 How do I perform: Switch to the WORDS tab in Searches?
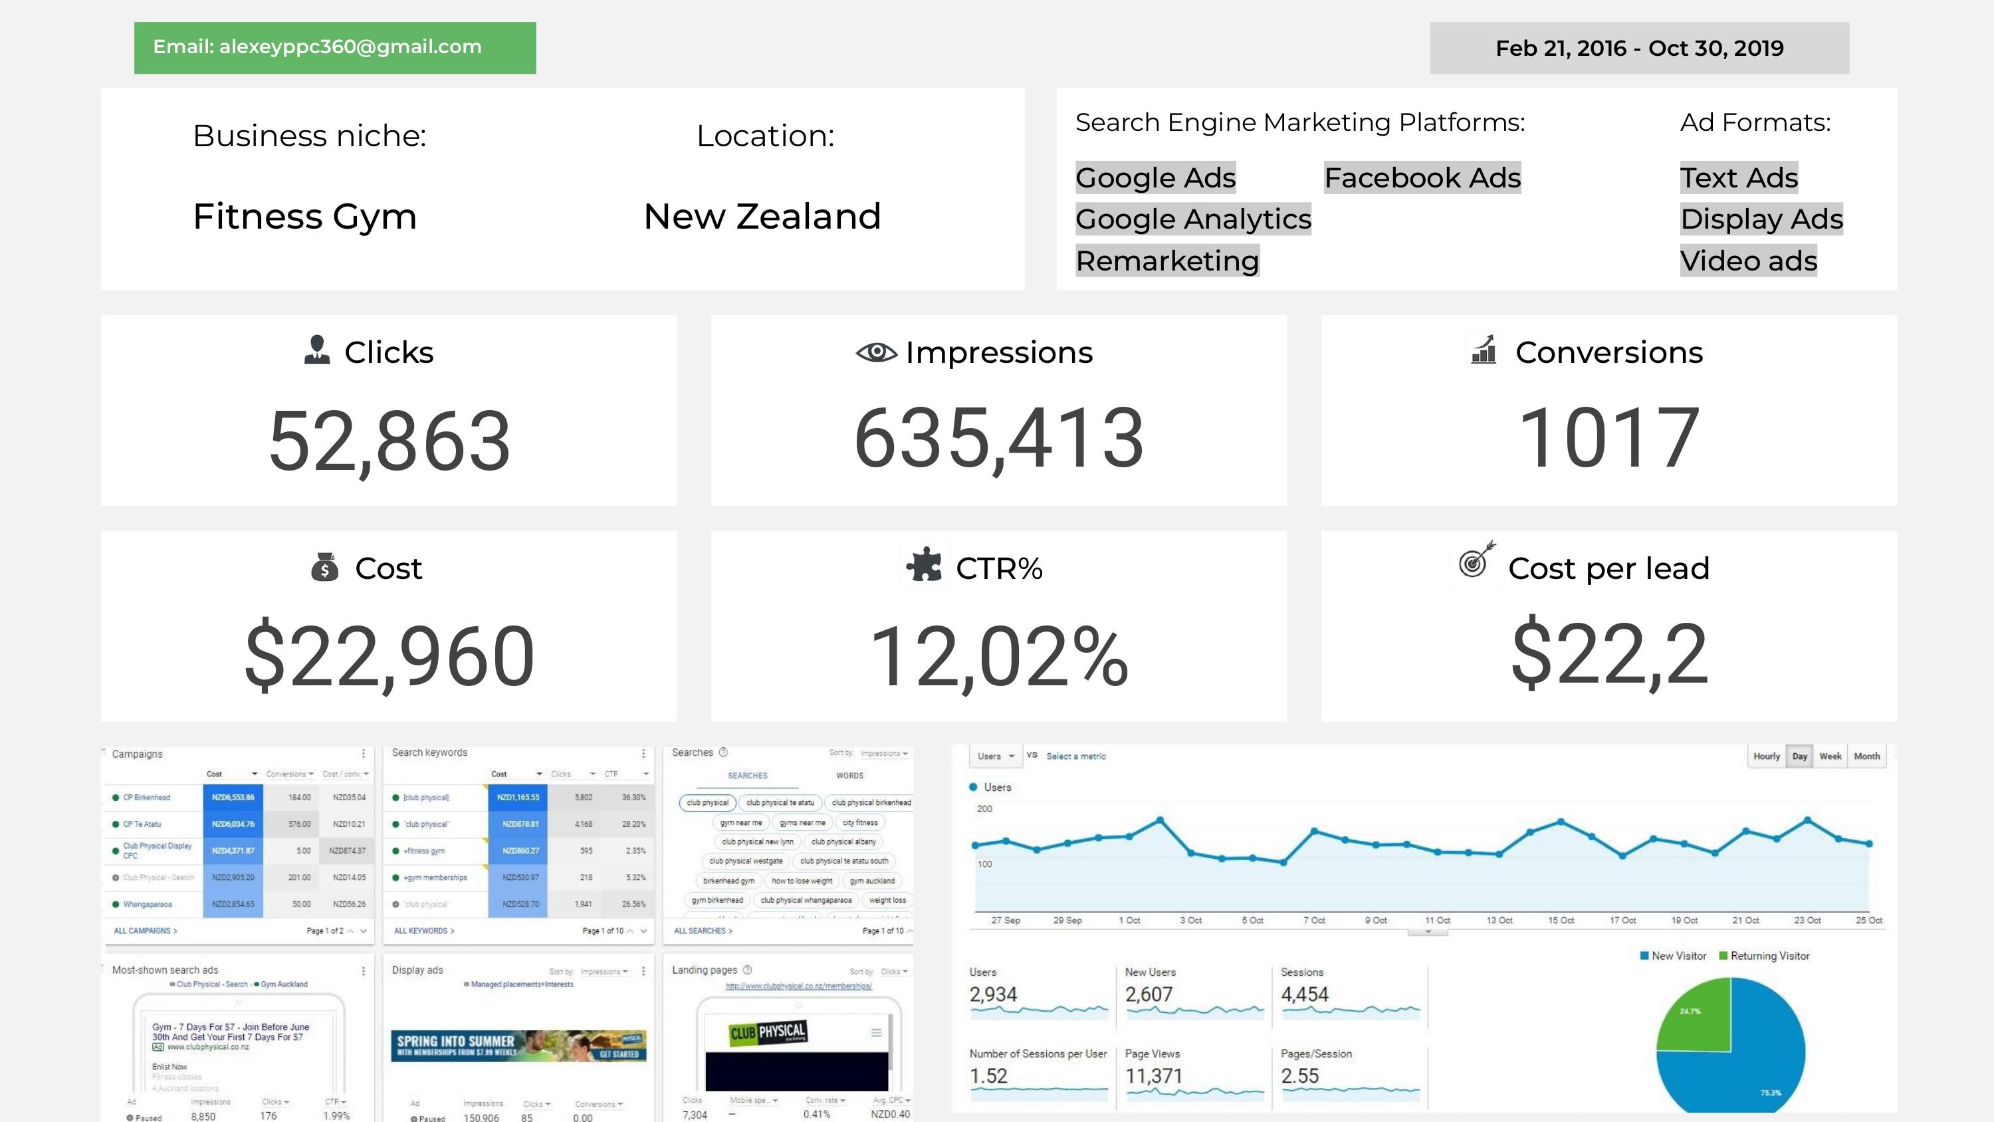coord(849,775)
